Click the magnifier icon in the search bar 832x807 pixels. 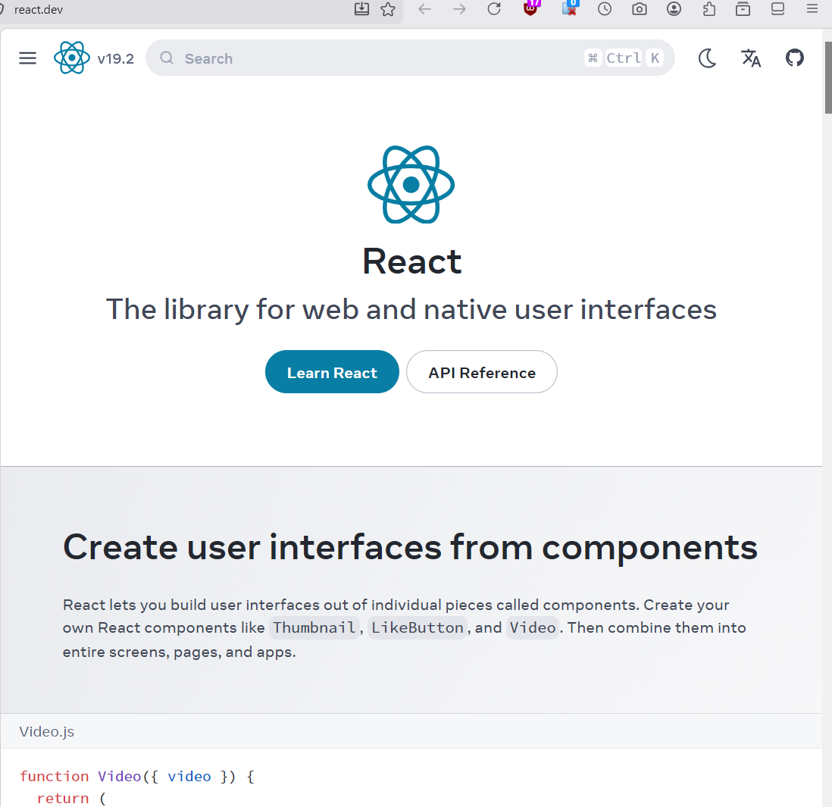pos(167,58)
